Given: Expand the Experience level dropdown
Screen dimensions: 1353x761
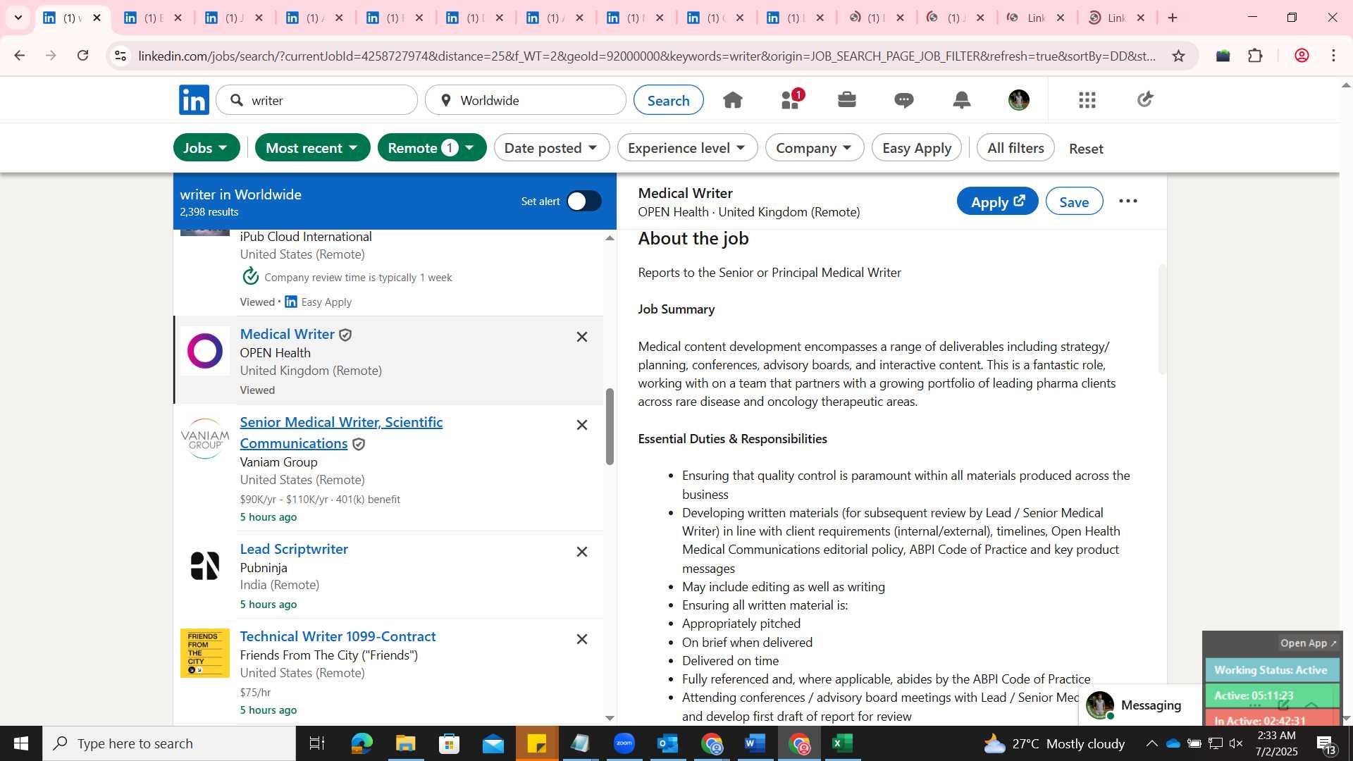Looking at the screenshot, I should tap(687, 148).
